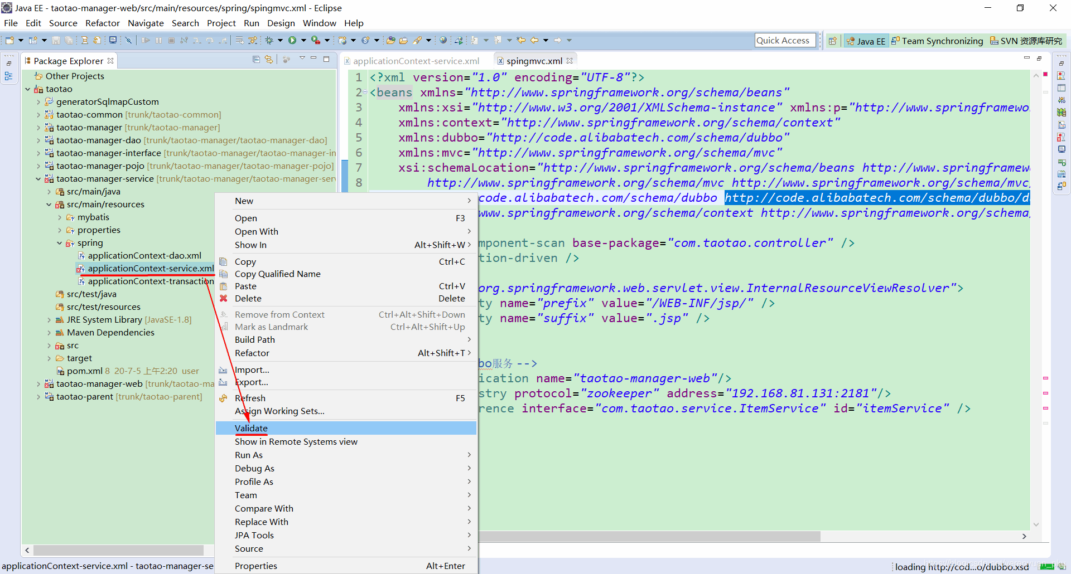The image size is (1071, 574).
Task: Open the Debug button dropdown arrow
Action: 280,40
